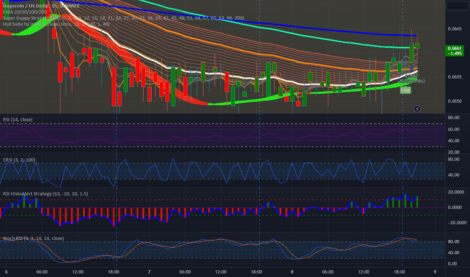Image resolution: width=470 pixels, height=277 pixels.
Task: Click the day 9 label on time axis
Action: click(x=435, y=272)
